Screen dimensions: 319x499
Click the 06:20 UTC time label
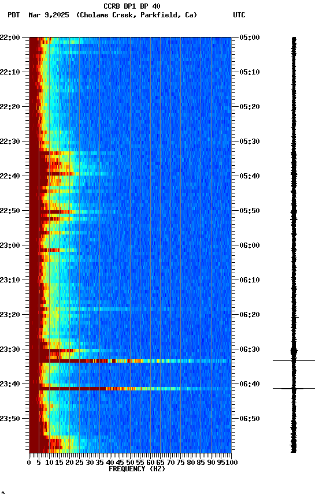(249, 315)
